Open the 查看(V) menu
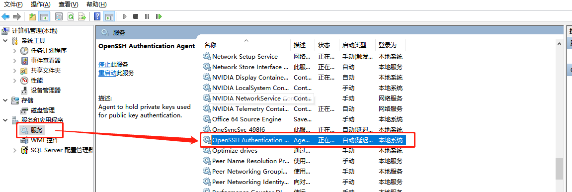Screen dimensions: 572x192 pos(69,4)
